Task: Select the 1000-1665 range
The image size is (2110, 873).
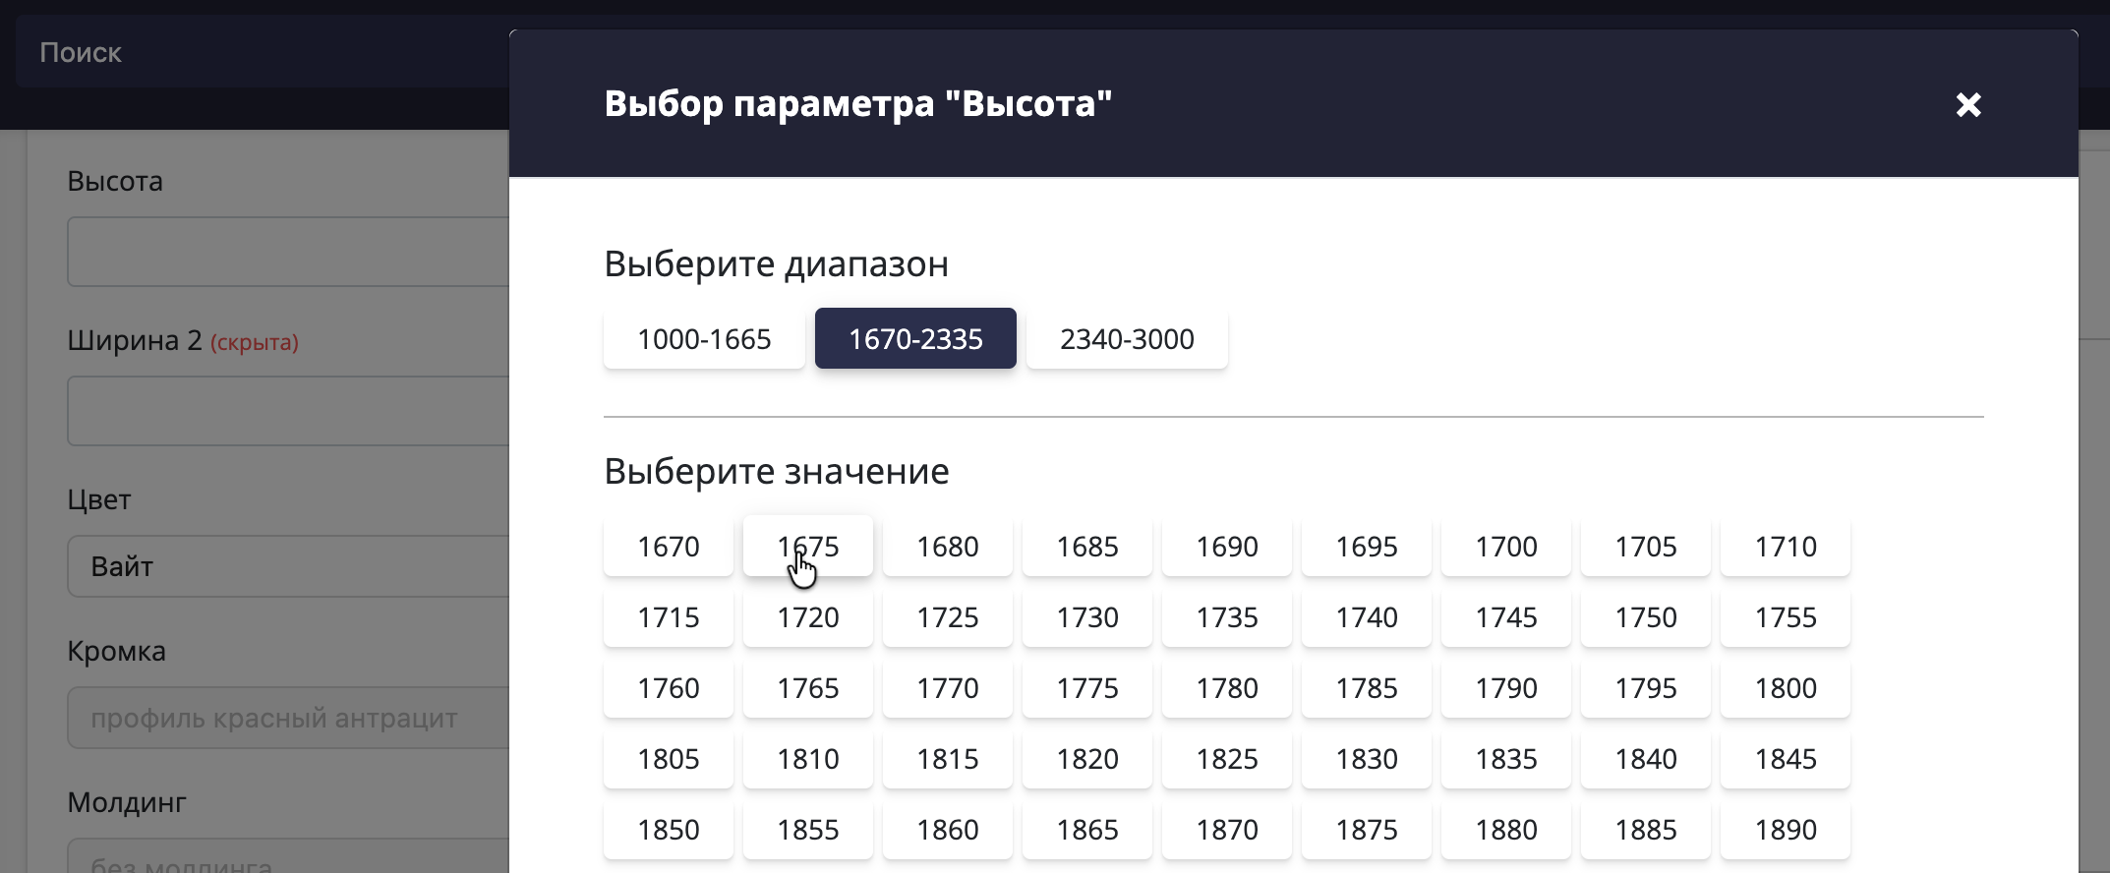Action: 703,338
